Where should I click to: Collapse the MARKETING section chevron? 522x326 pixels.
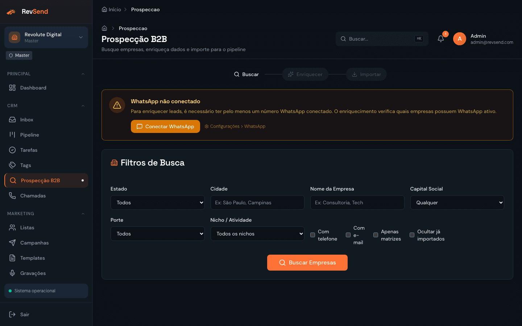(83, 214)
